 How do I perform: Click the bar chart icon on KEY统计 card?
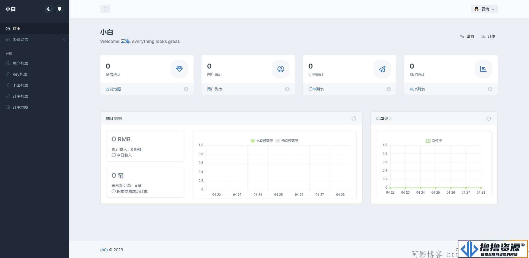[x=484, y=69]
